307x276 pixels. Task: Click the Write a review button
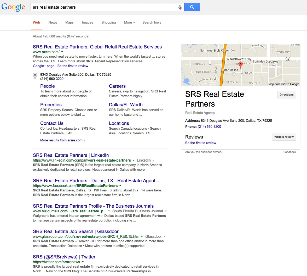coord(284,137)
